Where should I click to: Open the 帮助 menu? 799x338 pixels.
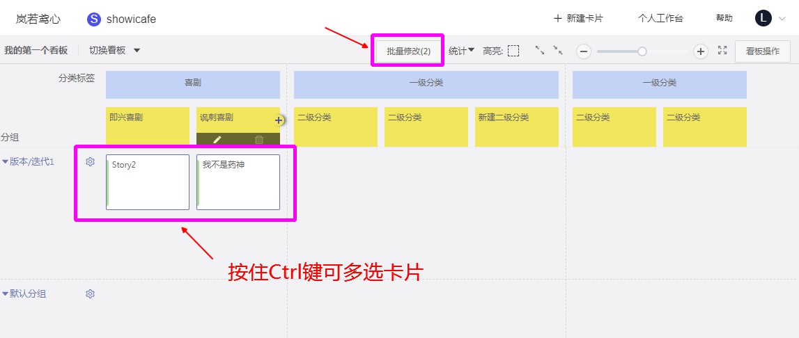tap(724, 18)
